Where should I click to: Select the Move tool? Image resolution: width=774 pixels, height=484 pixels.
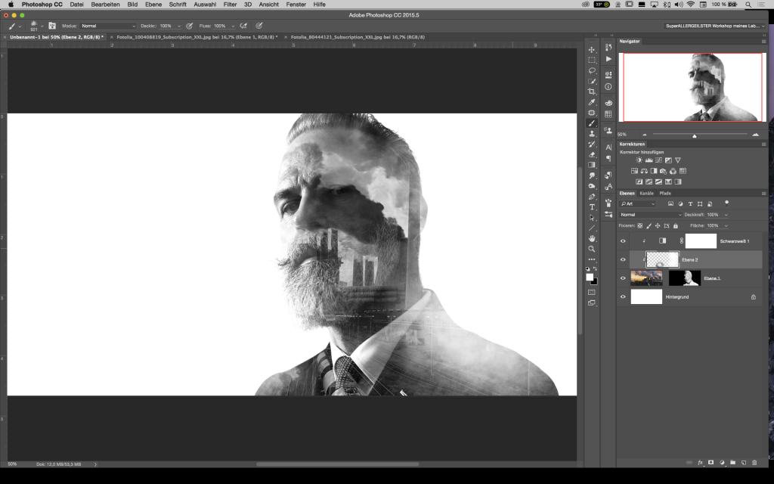(592, 50)
